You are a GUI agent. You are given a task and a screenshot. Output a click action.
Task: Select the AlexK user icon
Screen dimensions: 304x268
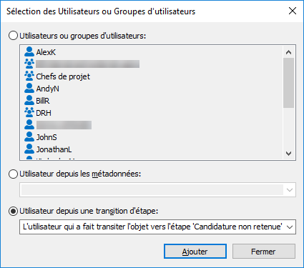click(29, 51)
